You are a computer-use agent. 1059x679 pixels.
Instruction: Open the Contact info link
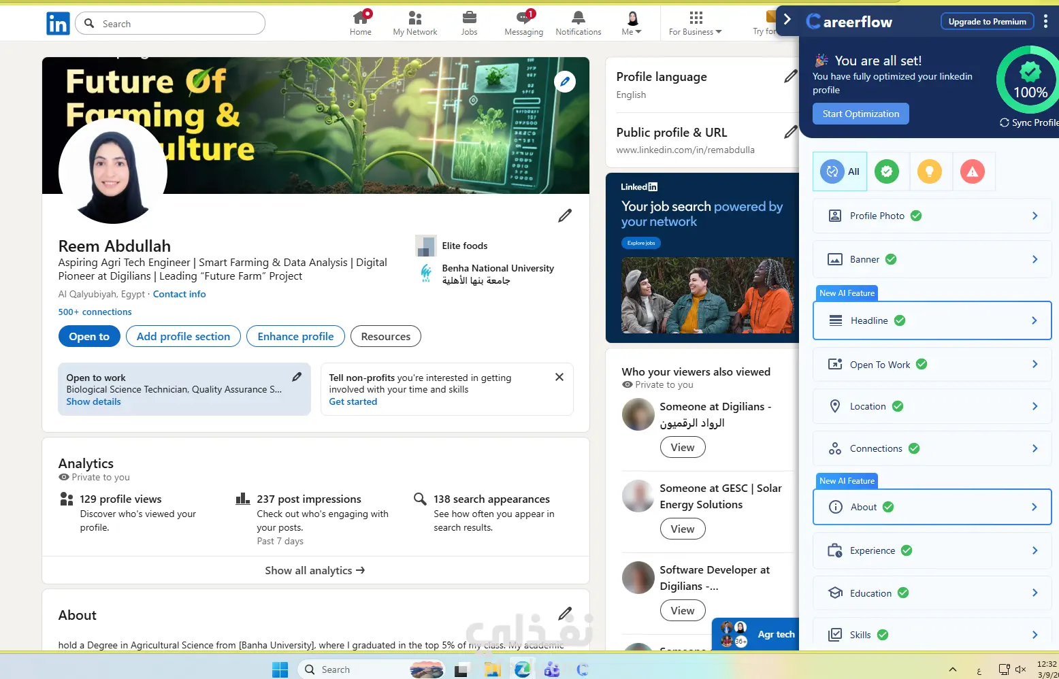click(179, 294)
